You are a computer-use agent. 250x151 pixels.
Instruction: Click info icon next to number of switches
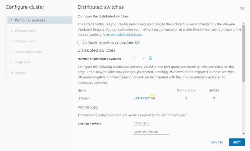[x=150, y=58]
